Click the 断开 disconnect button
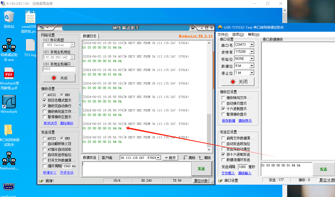 170,158
